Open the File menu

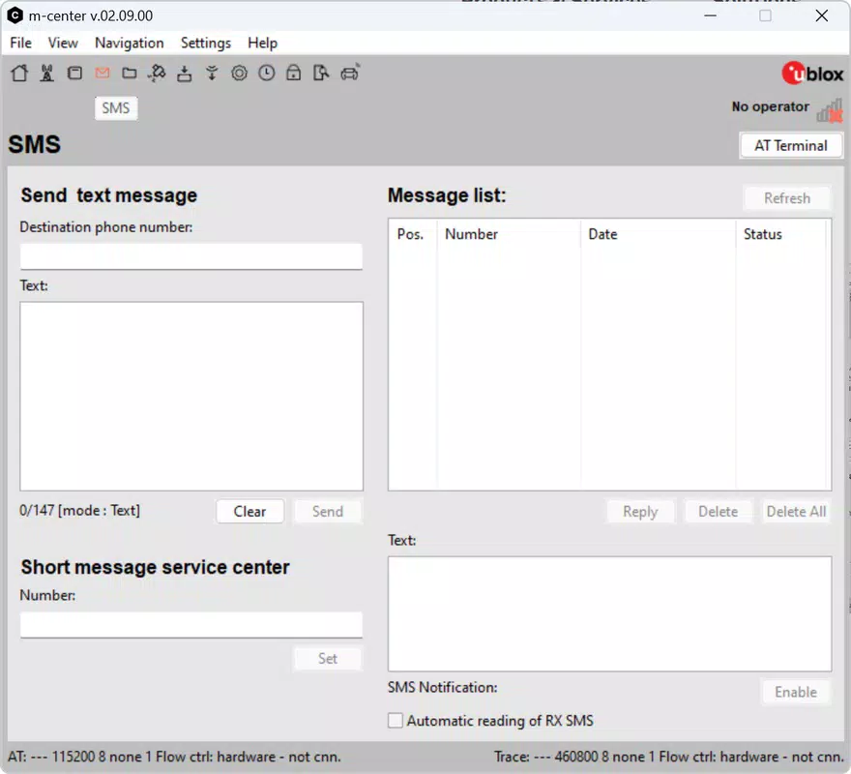pyautogui.click(x=20, y=43)
